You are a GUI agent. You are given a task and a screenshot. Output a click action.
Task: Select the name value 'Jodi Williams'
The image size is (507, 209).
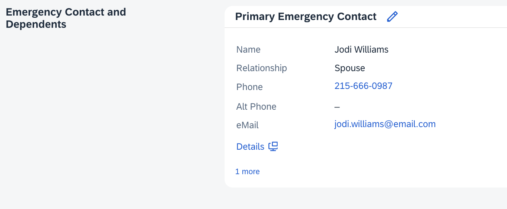point(361,50)
